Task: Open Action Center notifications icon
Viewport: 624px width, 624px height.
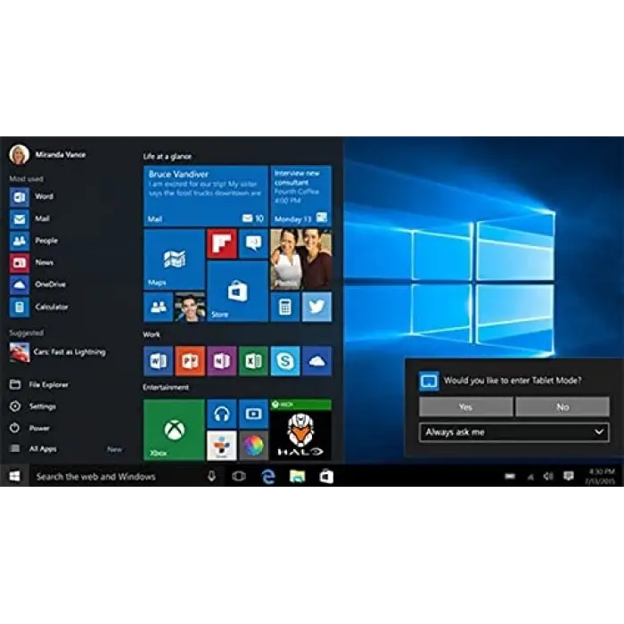Action: pos(569,476)
